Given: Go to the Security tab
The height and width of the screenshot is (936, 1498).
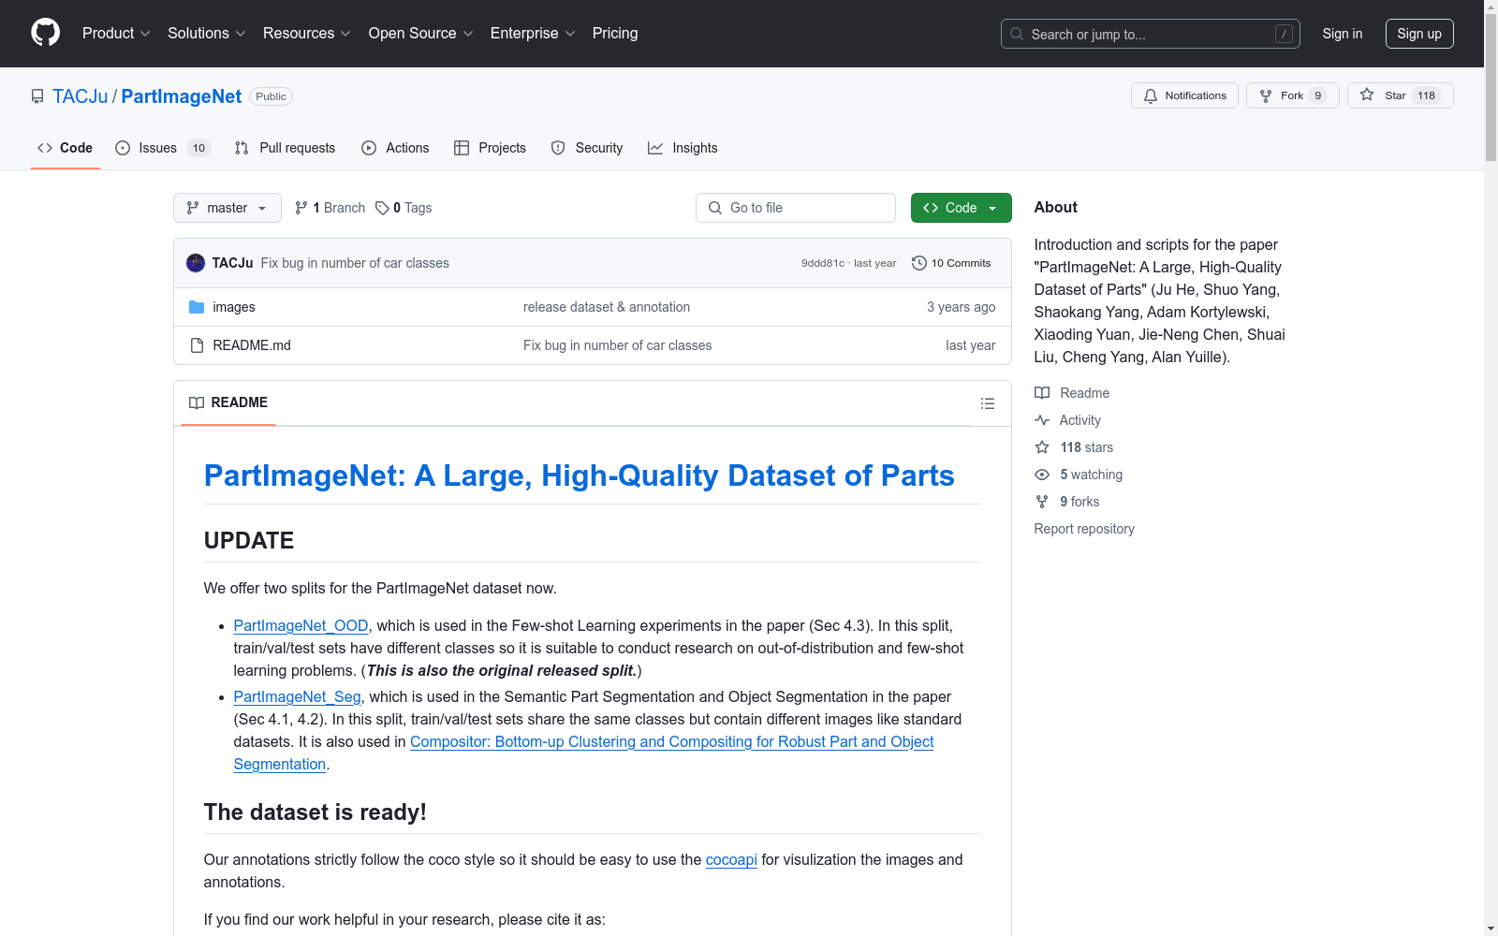Looking at the screenshot, I should [587, 148].
